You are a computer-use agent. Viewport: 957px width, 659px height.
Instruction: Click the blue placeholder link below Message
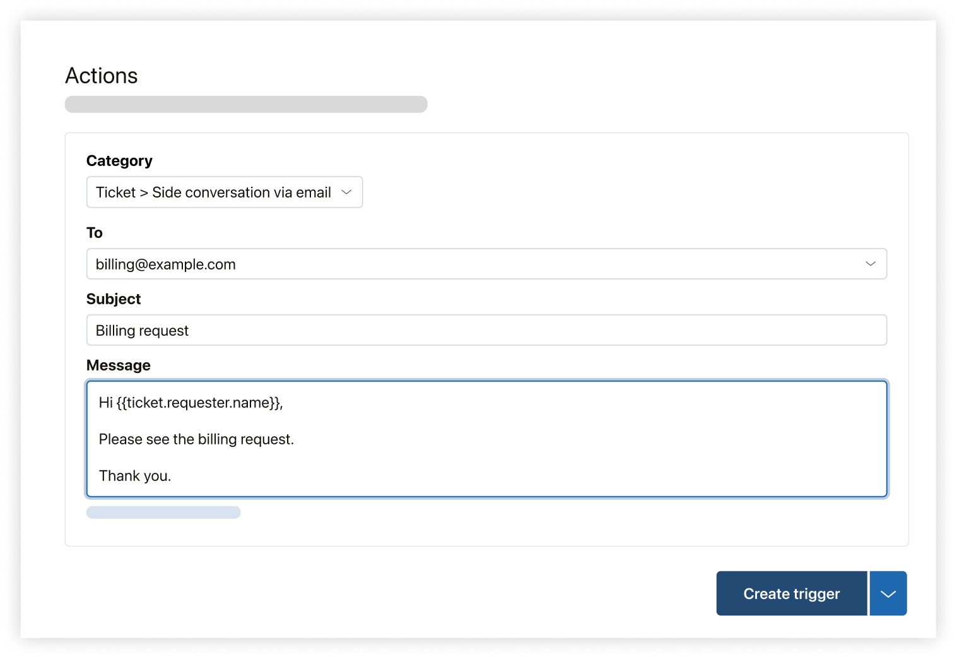click(x=163, y=513)
